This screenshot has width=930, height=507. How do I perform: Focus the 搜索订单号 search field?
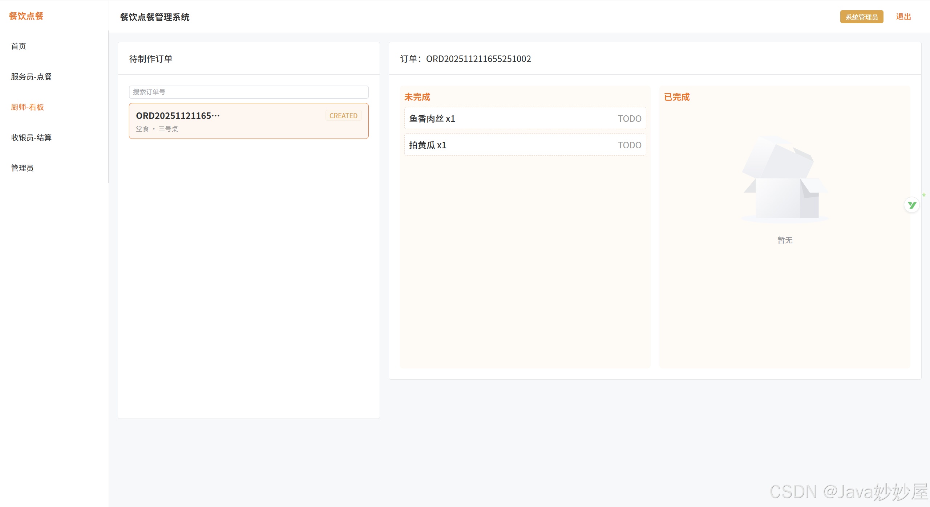click(248, 92)
